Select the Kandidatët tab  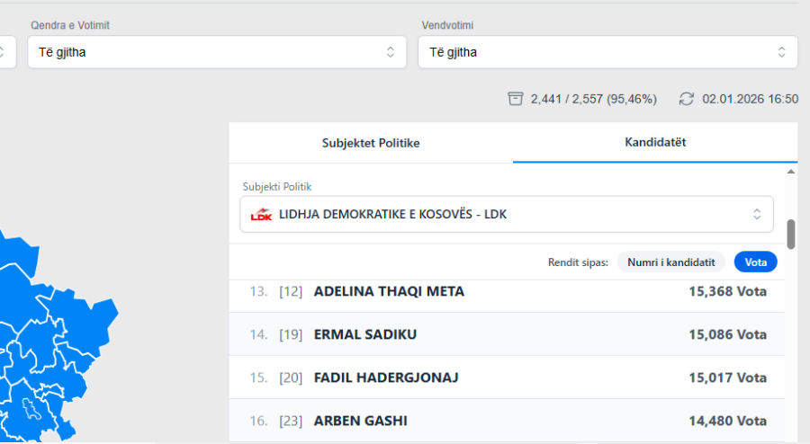click(x=655, y=143)
